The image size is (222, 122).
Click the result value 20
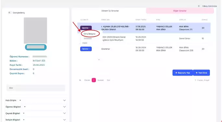point(203,49)
